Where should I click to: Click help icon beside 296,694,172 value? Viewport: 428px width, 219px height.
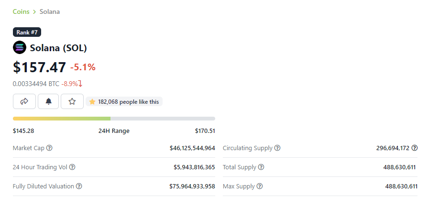pos(415,148)
